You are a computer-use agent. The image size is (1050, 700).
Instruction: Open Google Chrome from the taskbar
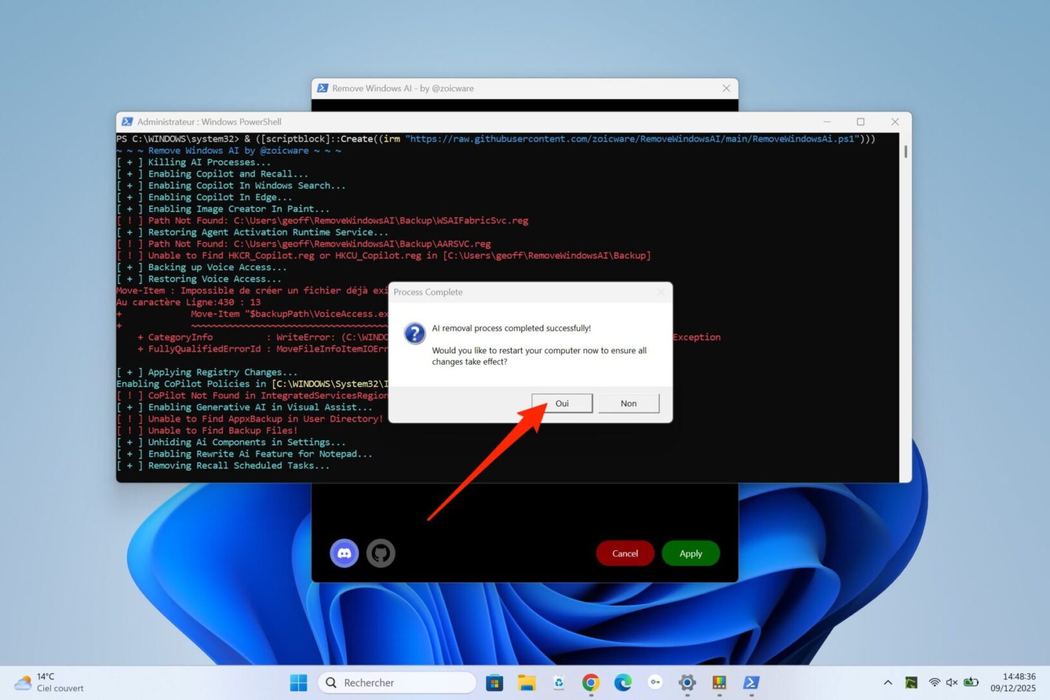pos(591,683)
